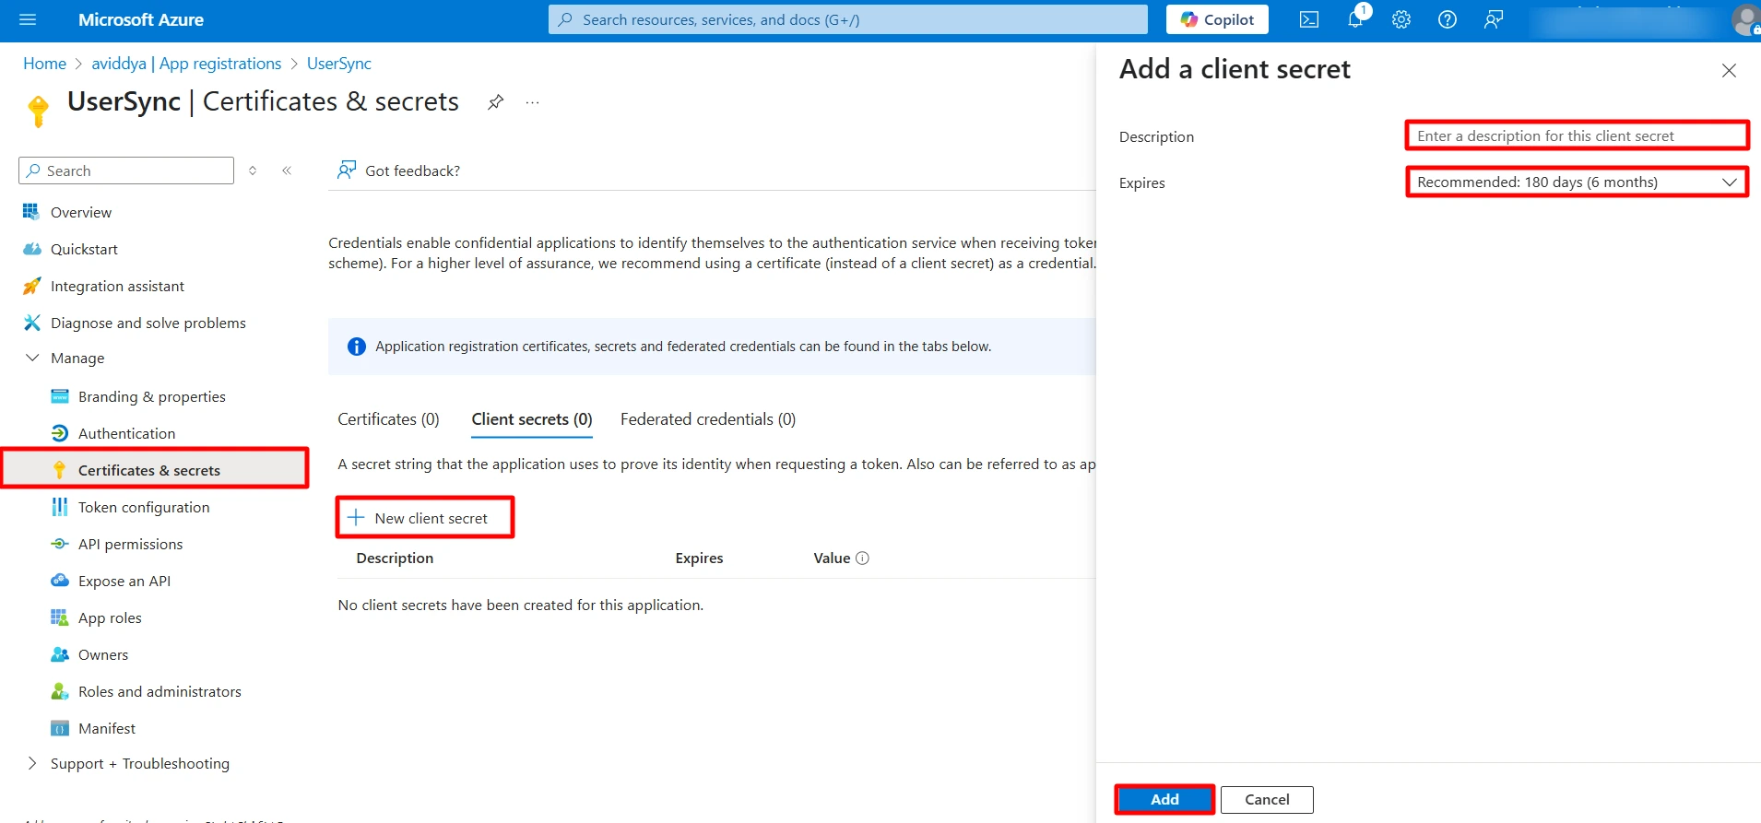Open the help question mark
The height and width of the screenshot is (823, 1761).
point(1448,19)
